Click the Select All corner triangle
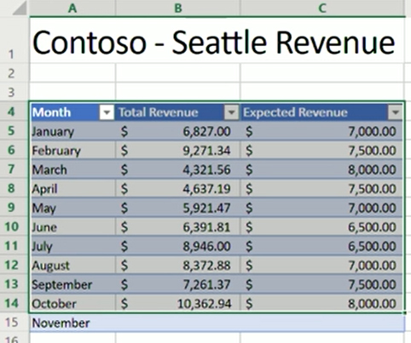 pos(20,8)
